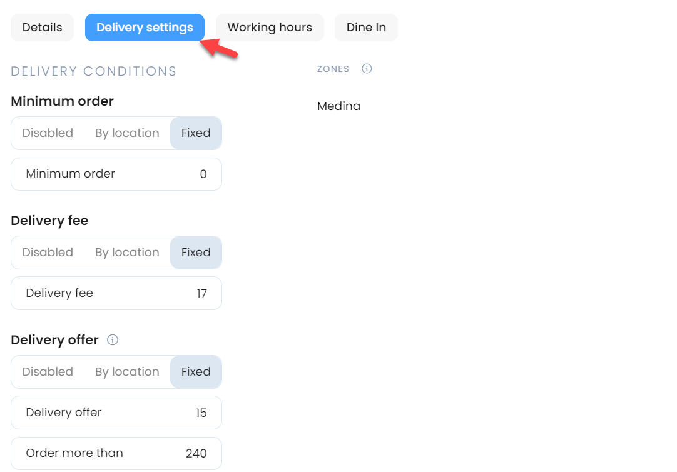Choose By location for Minimum order

click(127, 133)
